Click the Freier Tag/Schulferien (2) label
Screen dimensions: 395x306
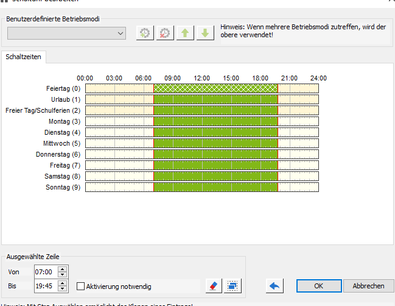click(x=43, y=111)
